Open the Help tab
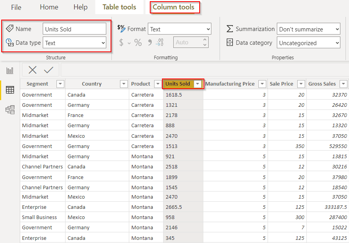349x243 pixels. tap(80, 7)
